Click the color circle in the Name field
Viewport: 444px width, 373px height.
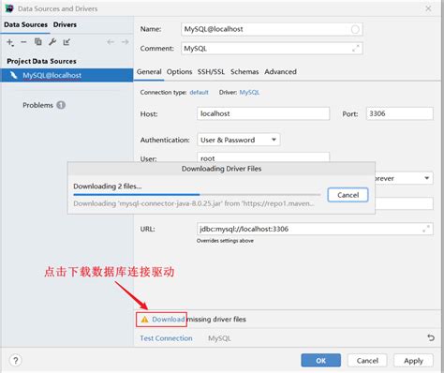pyautogui.click(x=355, y=29)
